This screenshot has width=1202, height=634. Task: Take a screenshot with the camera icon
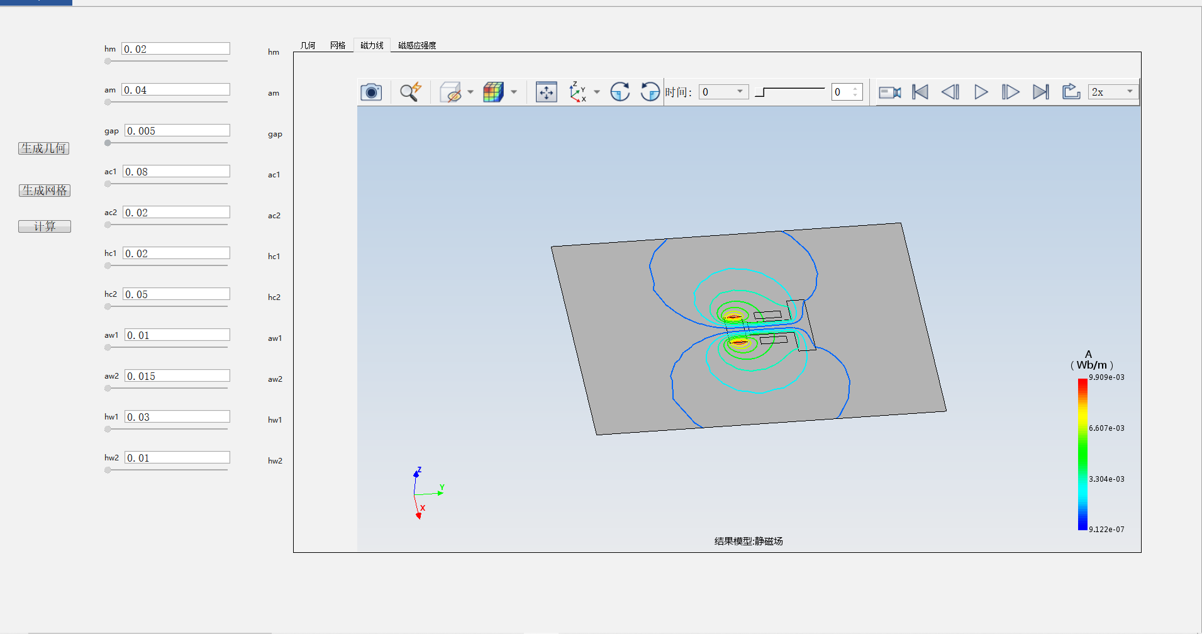(371, 92)
